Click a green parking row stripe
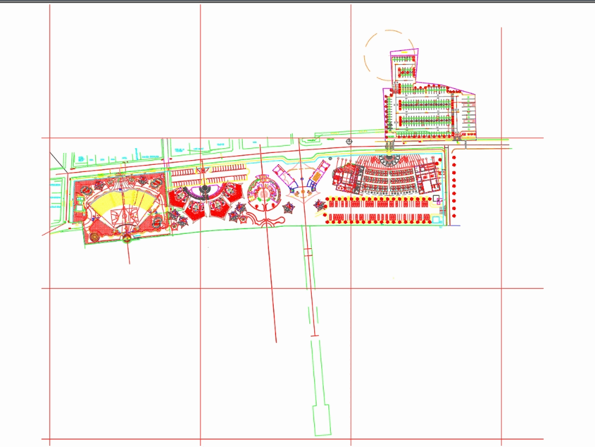The width and height of the screenshot is (595, 447). point(427,104)
